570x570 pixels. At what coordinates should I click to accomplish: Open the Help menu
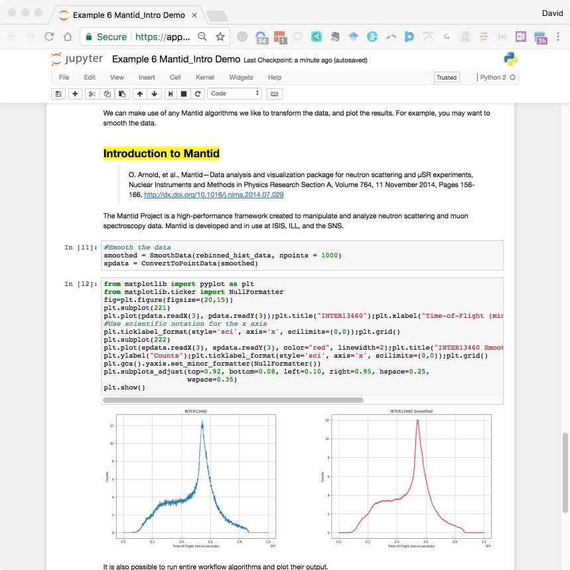[x=275, y=78]
